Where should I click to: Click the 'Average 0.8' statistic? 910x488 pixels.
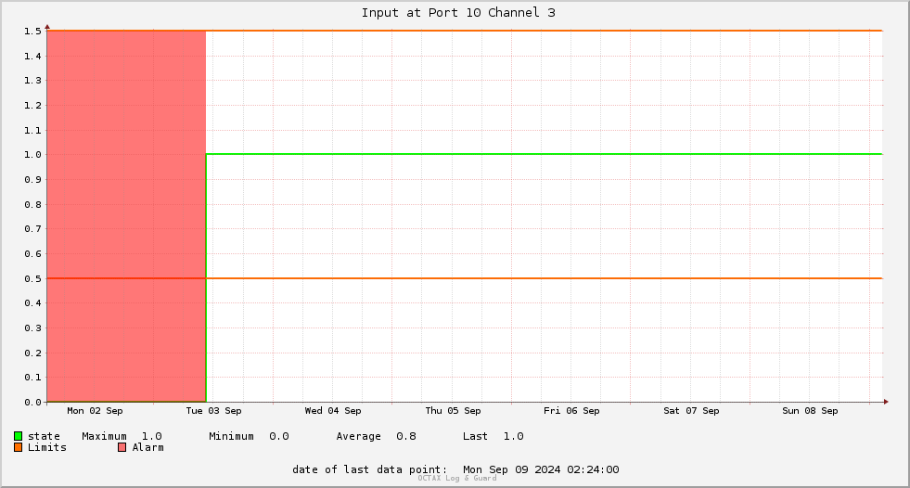[x=376, y=436]
